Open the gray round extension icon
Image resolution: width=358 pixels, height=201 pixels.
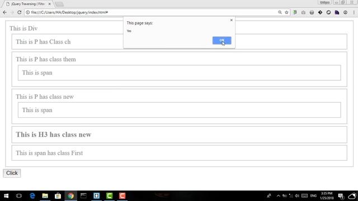[312, 12]
